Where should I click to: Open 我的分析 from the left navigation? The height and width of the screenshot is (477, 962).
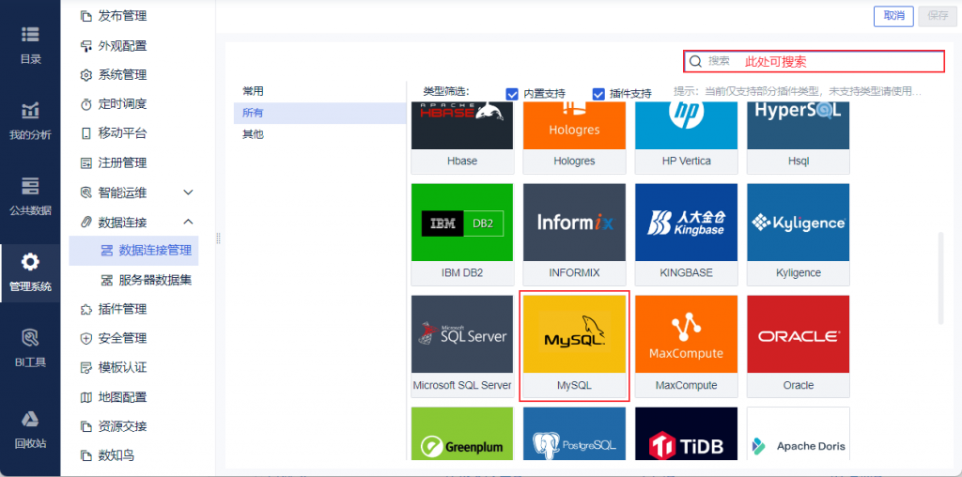[30, 121]
